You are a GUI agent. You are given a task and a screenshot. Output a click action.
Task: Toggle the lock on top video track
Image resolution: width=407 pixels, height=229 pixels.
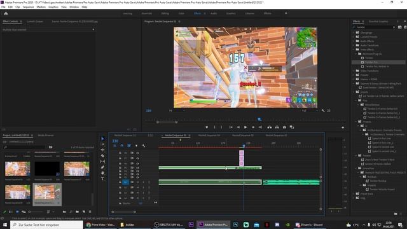tap(120, 153)
